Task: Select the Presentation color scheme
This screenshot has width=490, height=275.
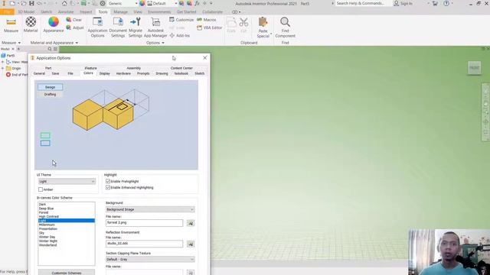Action: tap(67, 228)
